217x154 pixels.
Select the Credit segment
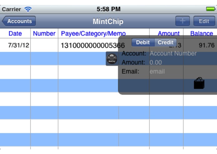(165, 42)
